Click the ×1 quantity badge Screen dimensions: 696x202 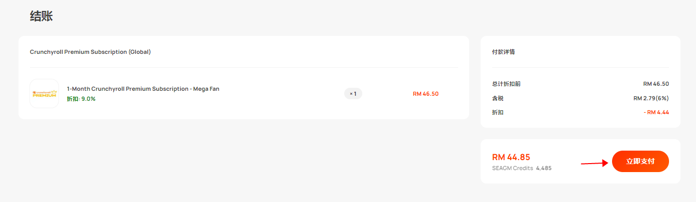[353, 93]
